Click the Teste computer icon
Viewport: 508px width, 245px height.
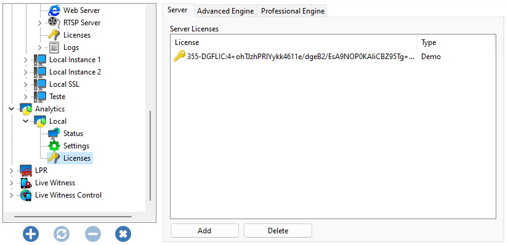coord(40,97)
